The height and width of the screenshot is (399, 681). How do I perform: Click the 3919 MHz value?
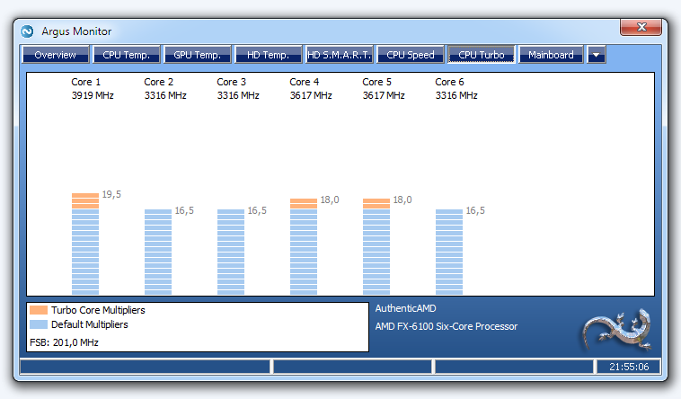click(x=93, y=95)
